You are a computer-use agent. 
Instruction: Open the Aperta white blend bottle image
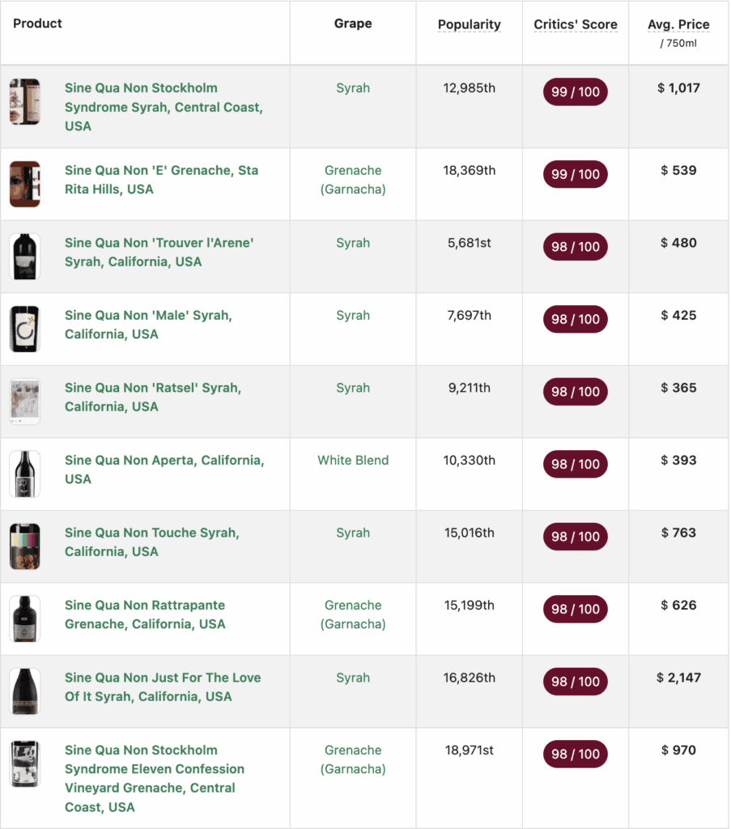(x=25, y=474)
